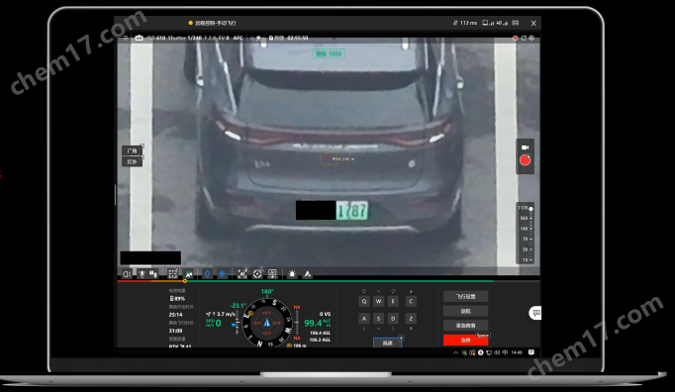675x392 pixels.
Task: Open the camera settings icon before ISO
Action: pyautogui.click(x=139, y=38)
